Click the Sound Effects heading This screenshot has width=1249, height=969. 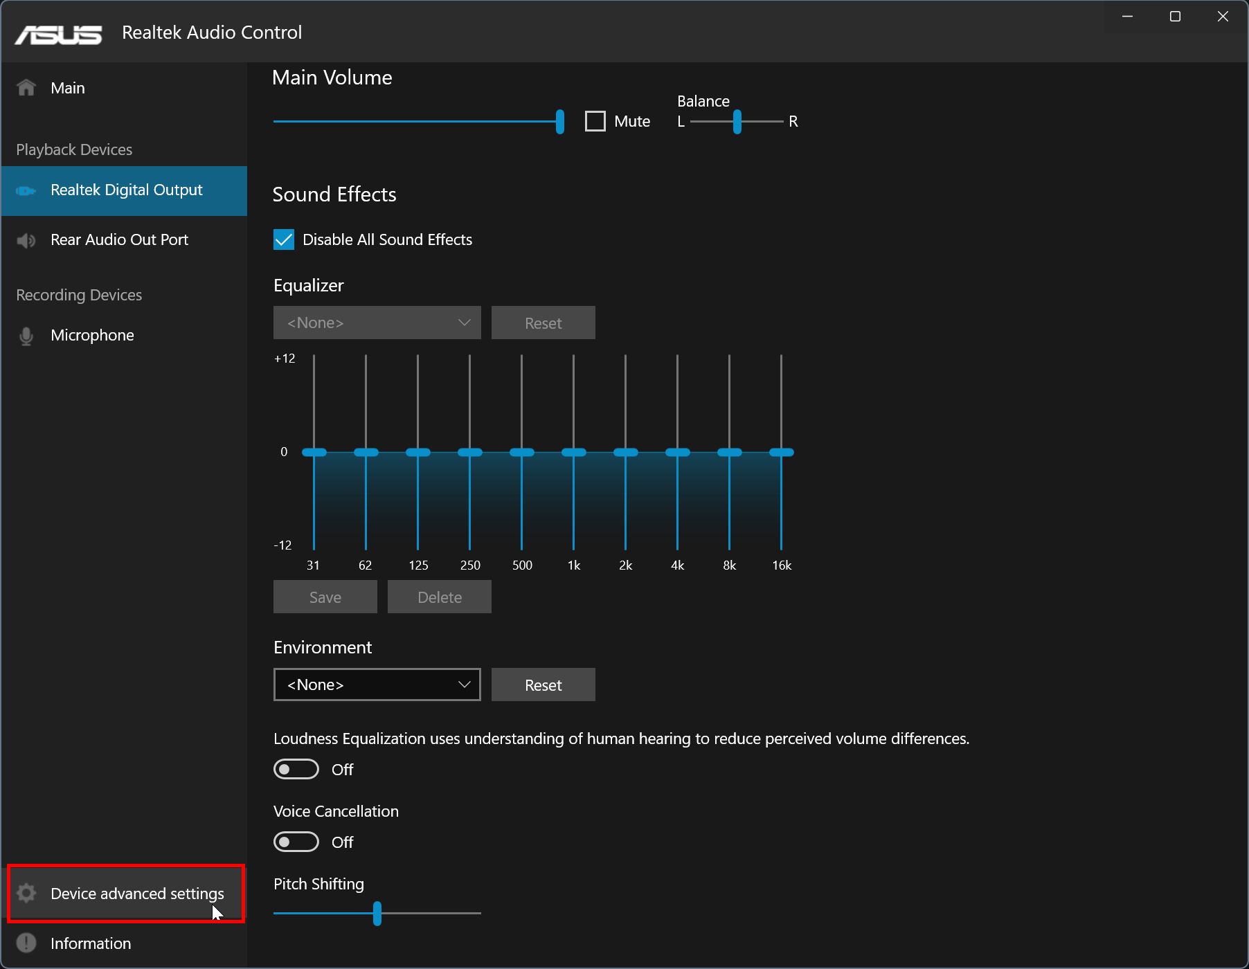coord(334,194)
